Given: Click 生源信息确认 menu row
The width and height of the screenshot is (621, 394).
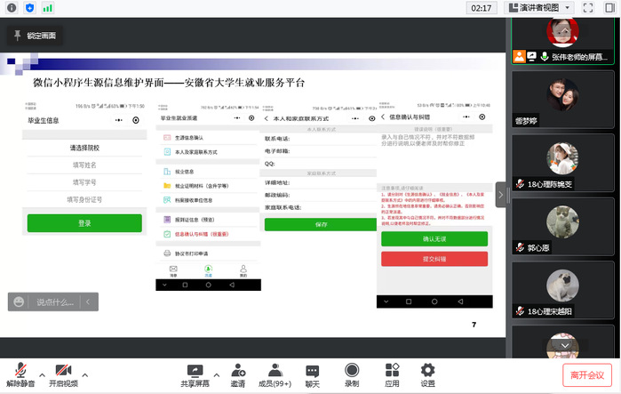Looking at the screenshot, I should pos(208,138).
